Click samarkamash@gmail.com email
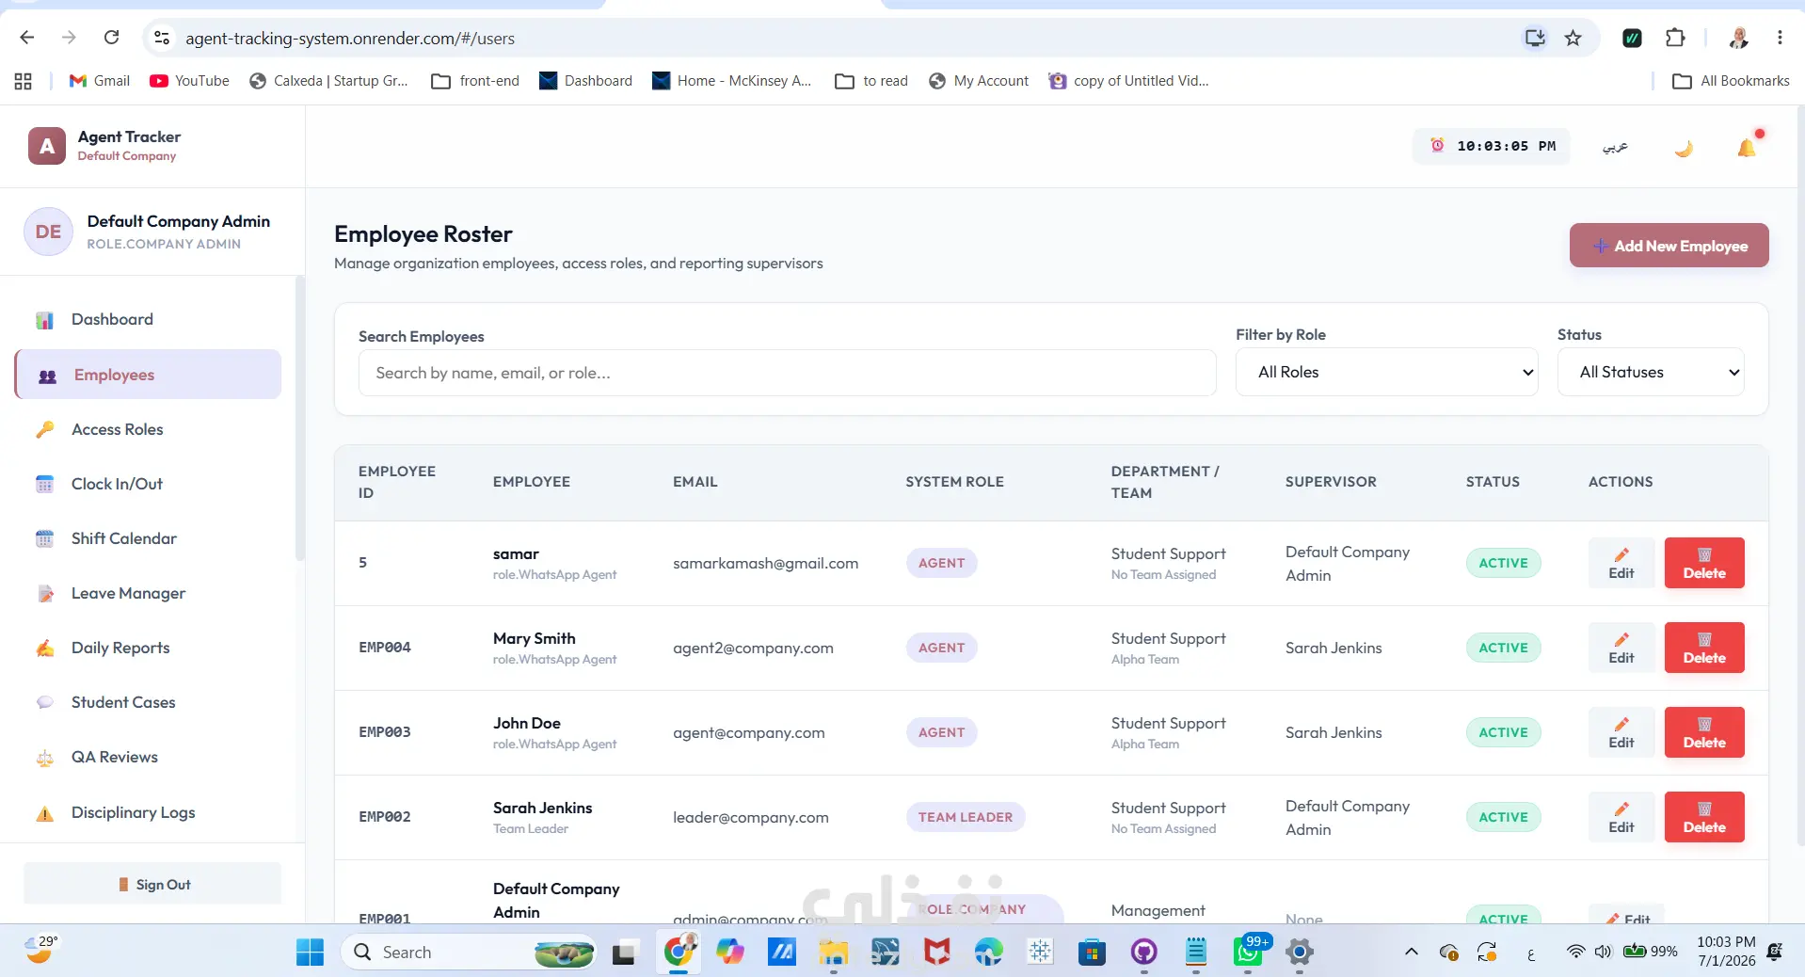The image size is (1805, 977). [765, 563]
